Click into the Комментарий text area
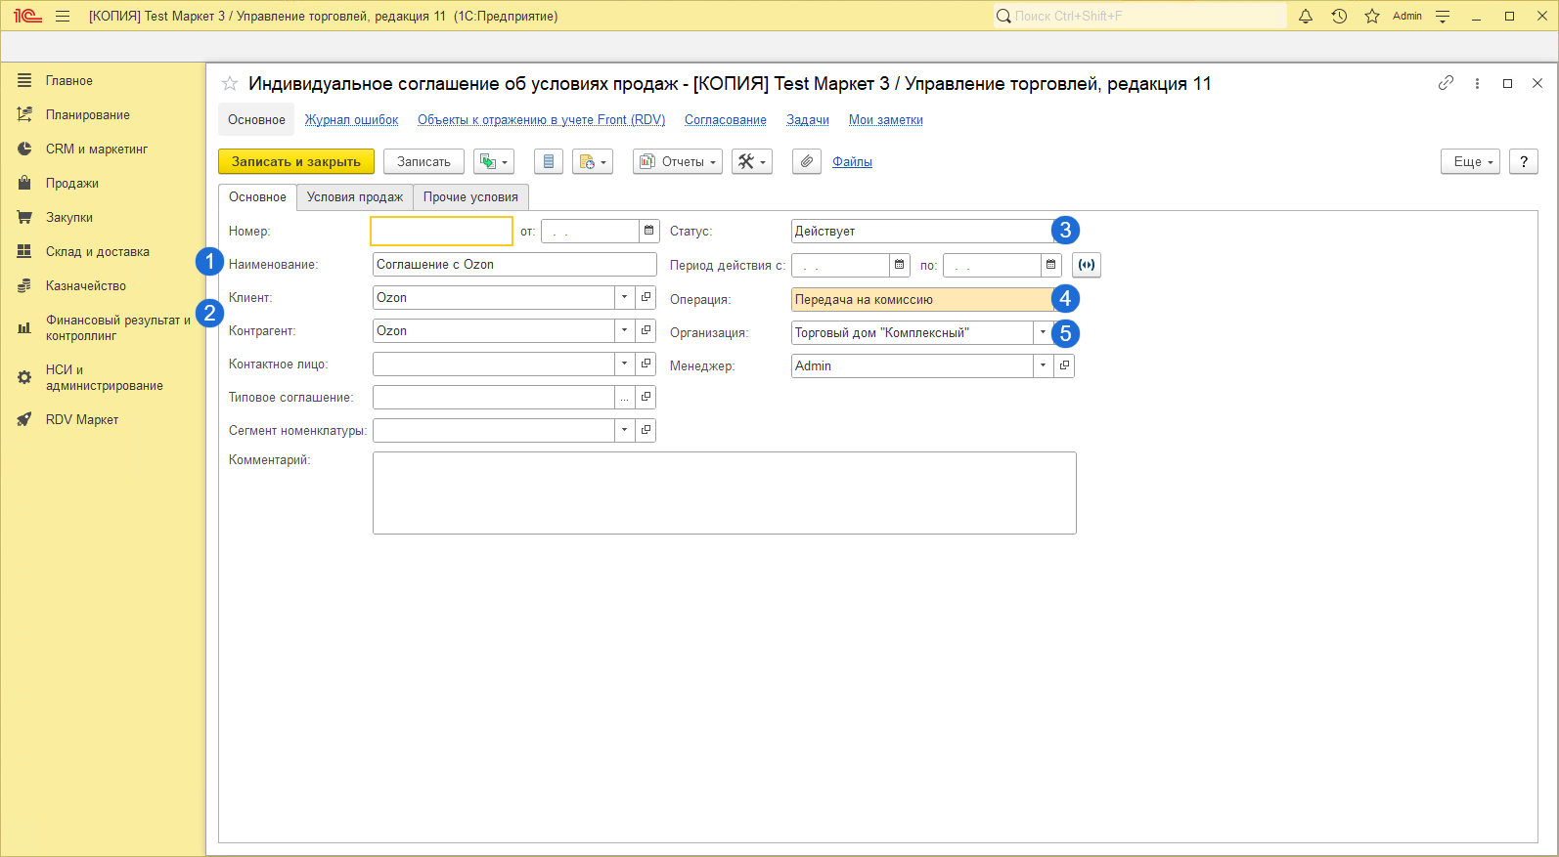Viewport: 1559px width, 857px height. [x=724, y=493]
